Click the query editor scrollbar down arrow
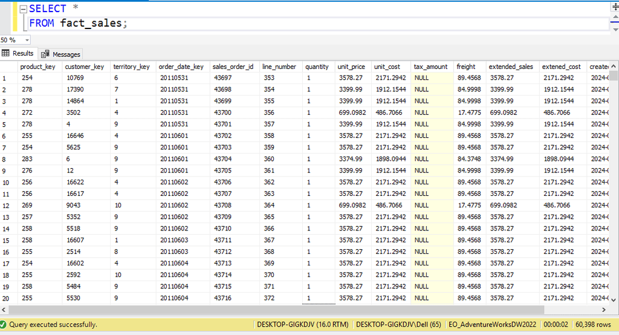619x335 pixels. point(615,30)
